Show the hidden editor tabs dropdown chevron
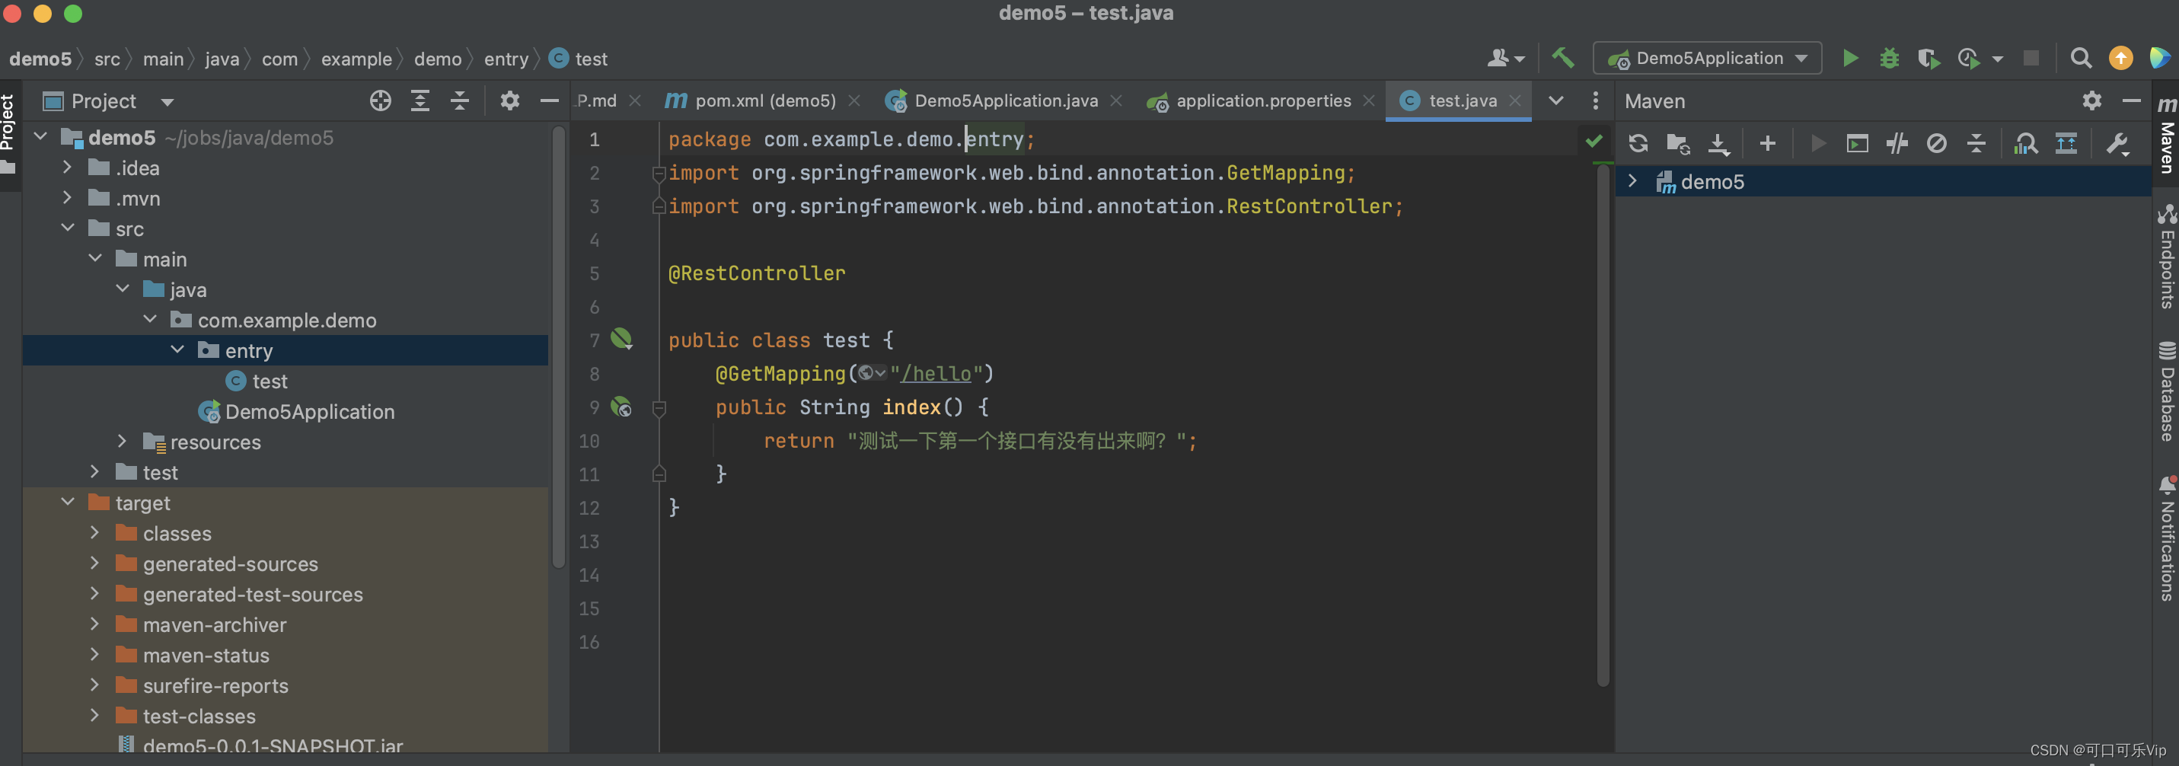Screen dimensions: 2179x766 click(x=1555, y=101)
